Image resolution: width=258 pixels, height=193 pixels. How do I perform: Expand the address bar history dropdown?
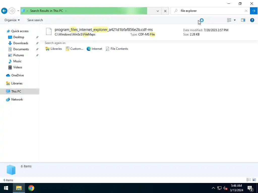(158, 11)
